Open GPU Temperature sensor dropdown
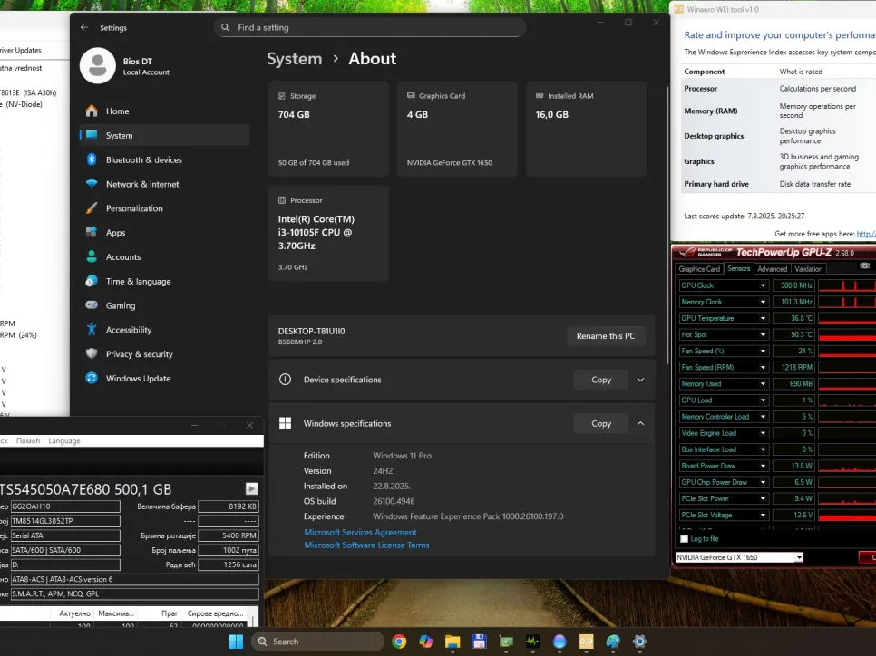 pos(763,318)
